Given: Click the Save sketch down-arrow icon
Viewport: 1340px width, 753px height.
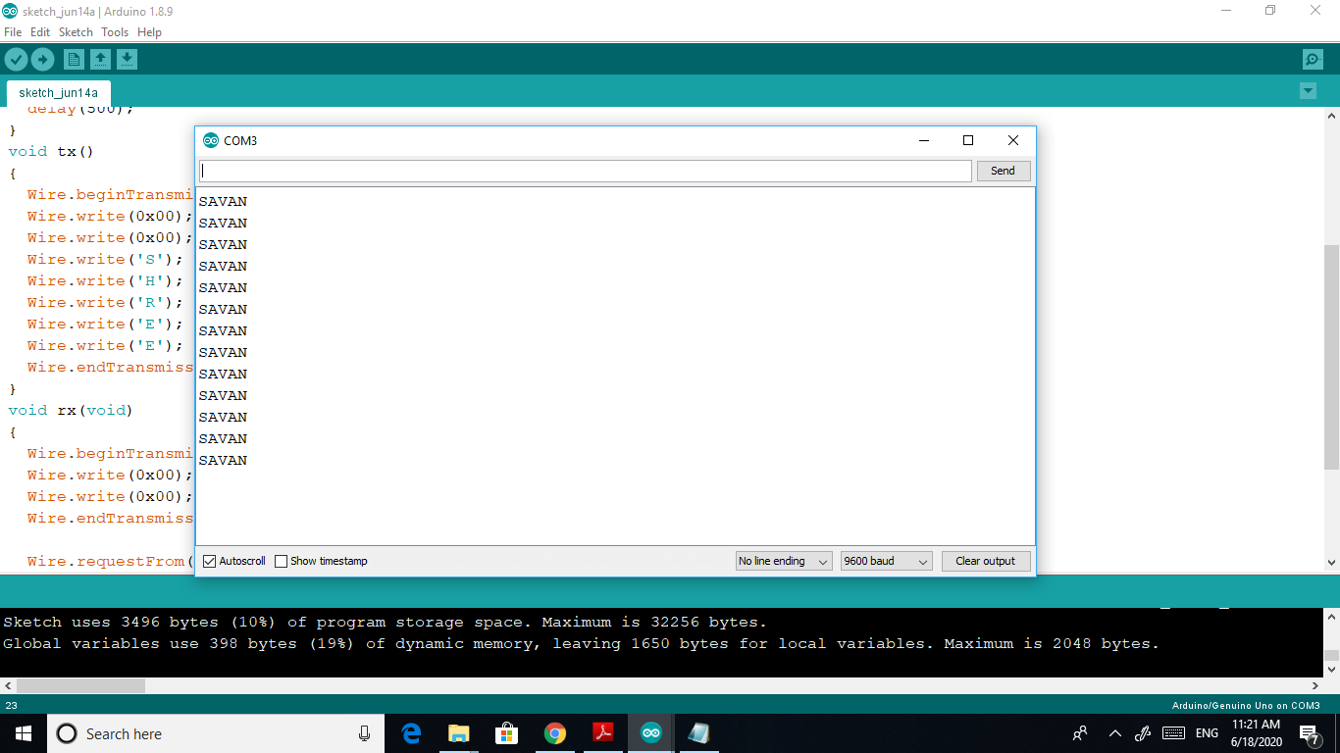Looking at the screenshot, I should pos(127,60).
